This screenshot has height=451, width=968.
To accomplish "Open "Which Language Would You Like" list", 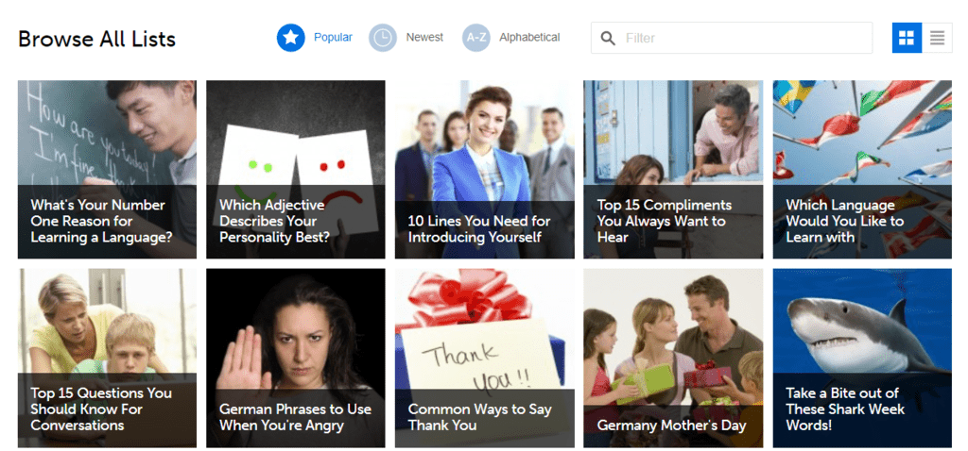I will [862, 170].
